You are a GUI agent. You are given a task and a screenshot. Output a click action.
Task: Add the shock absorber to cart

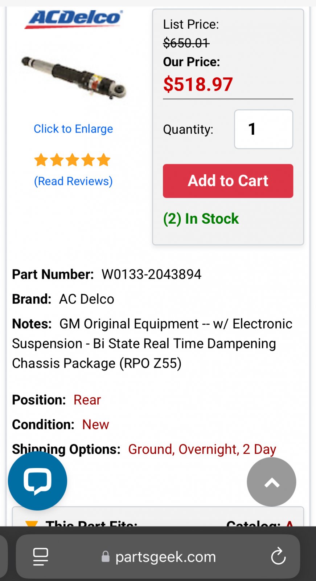point(228,181)
